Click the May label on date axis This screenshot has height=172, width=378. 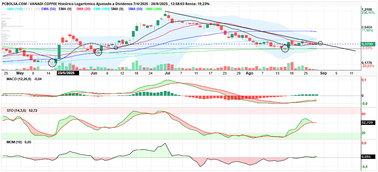pyautogui.click(x=20, y=73)
